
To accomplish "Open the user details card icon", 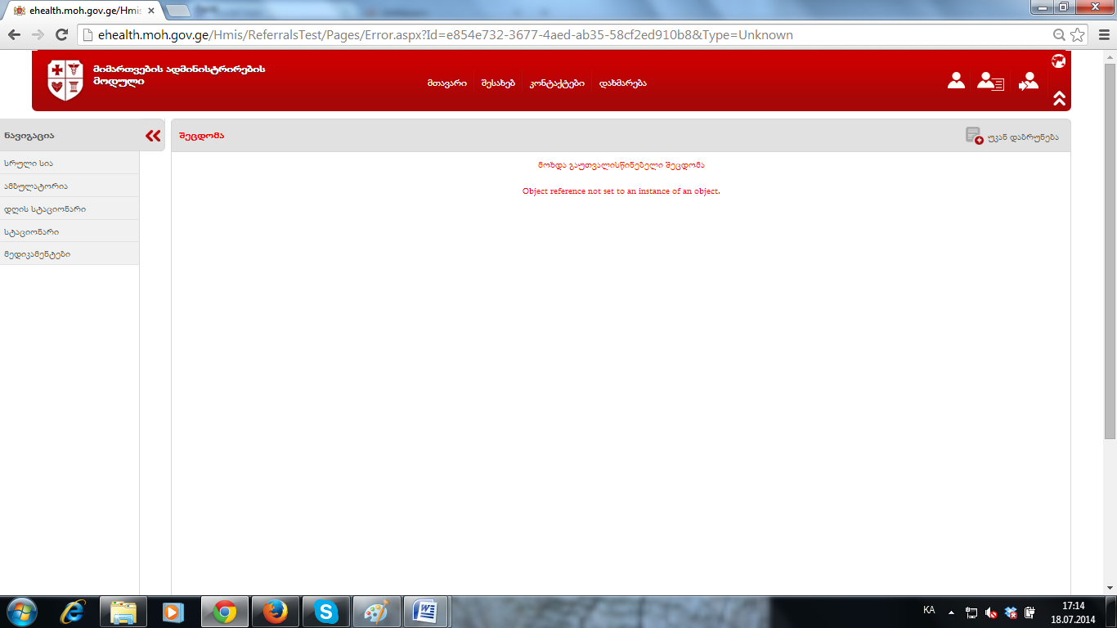I will [990, 81].
